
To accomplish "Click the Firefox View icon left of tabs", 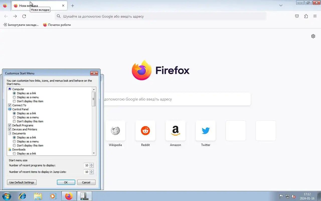I will (5, 6).
